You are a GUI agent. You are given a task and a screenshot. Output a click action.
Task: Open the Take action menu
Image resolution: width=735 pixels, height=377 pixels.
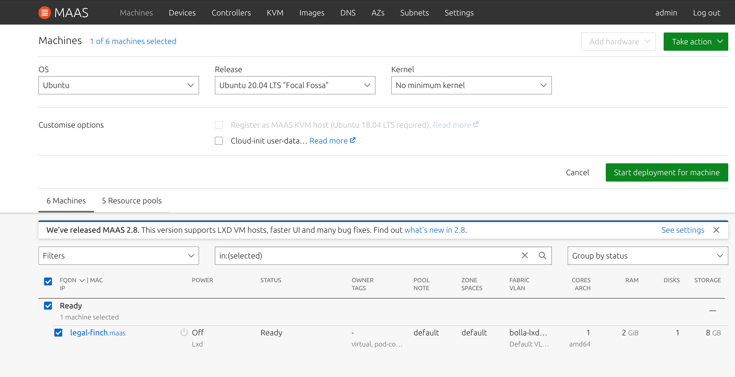pyautogui.click(x=695, y=42)
